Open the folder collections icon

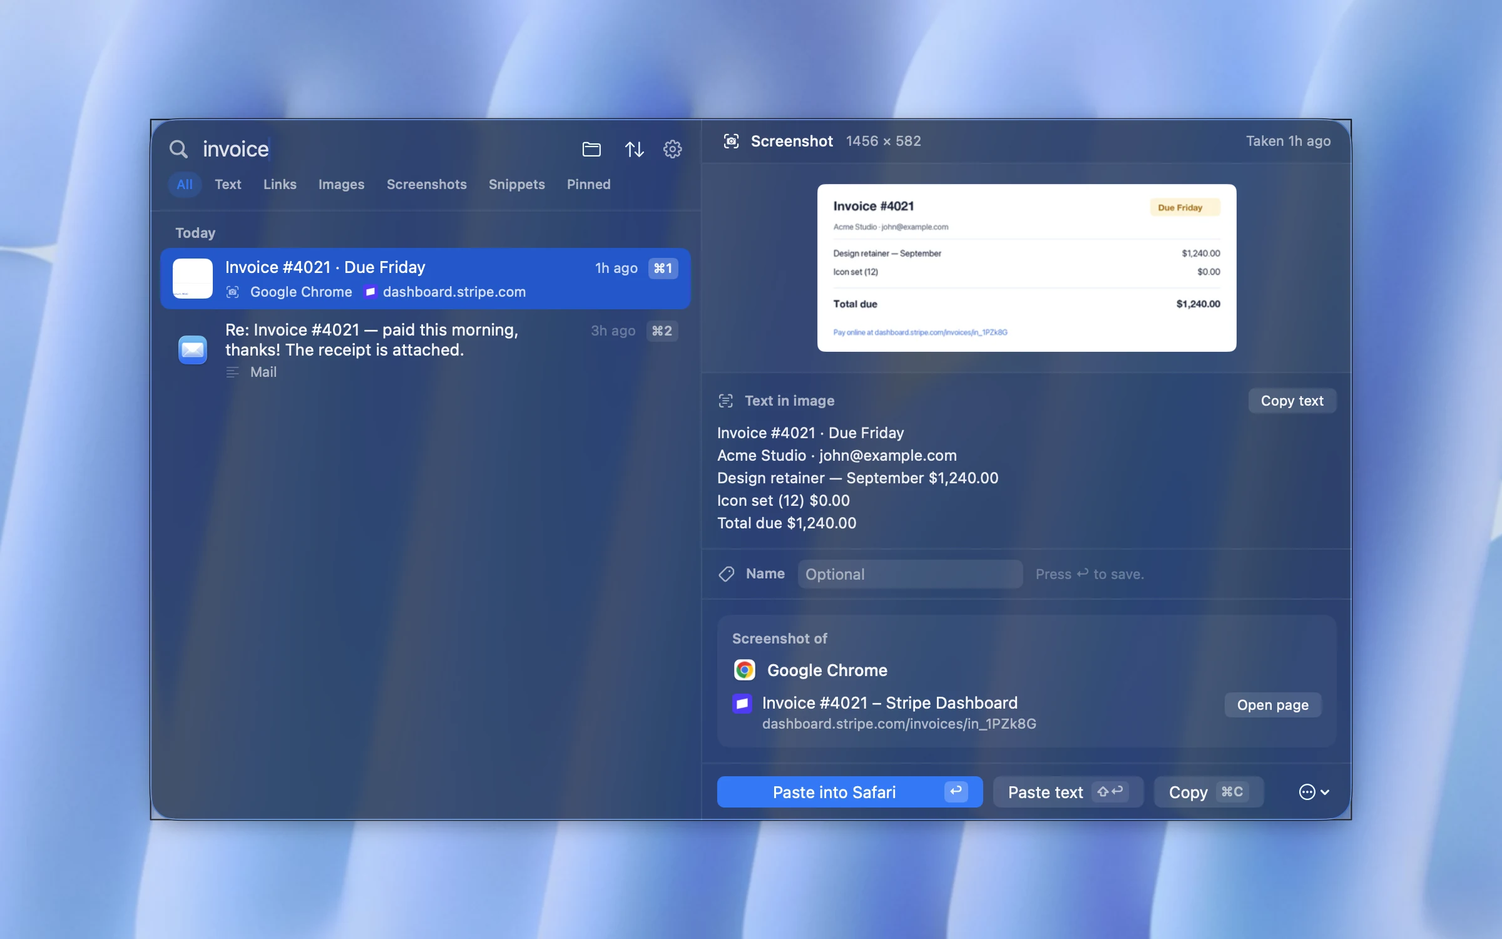coord(591,149)
